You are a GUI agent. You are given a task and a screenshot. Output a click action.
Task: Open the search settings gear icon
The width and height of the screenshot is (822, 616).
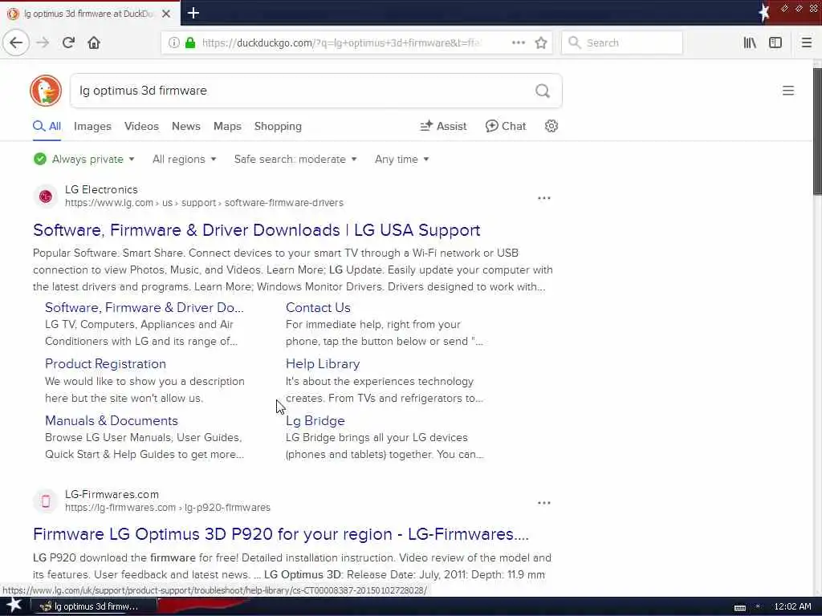coord(551,126)
